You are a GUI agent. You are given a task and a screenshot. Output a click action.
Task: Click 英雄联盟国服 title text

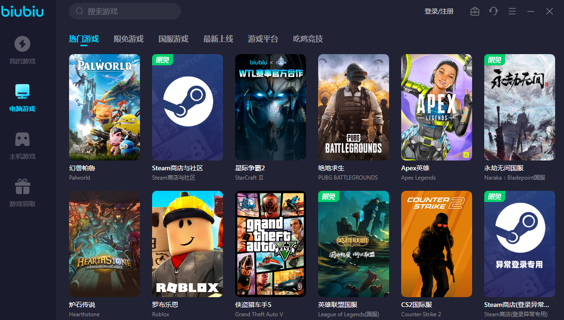338,305
